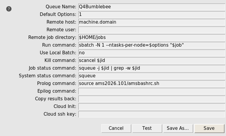Image resolution: width=226 pixels, height=136 pixels.
Task: Click the help question mark icon
Action: pos(9,9)
